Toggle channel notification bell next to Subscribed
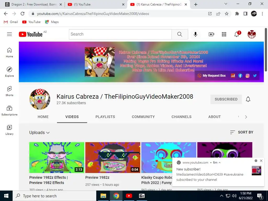Screen dimensions: 268x201 [x=248, y=99]
